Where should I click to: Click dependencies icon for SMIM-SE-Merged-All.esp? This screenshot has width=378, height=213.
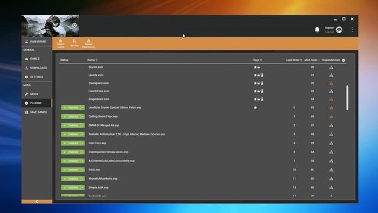(331, 125)
